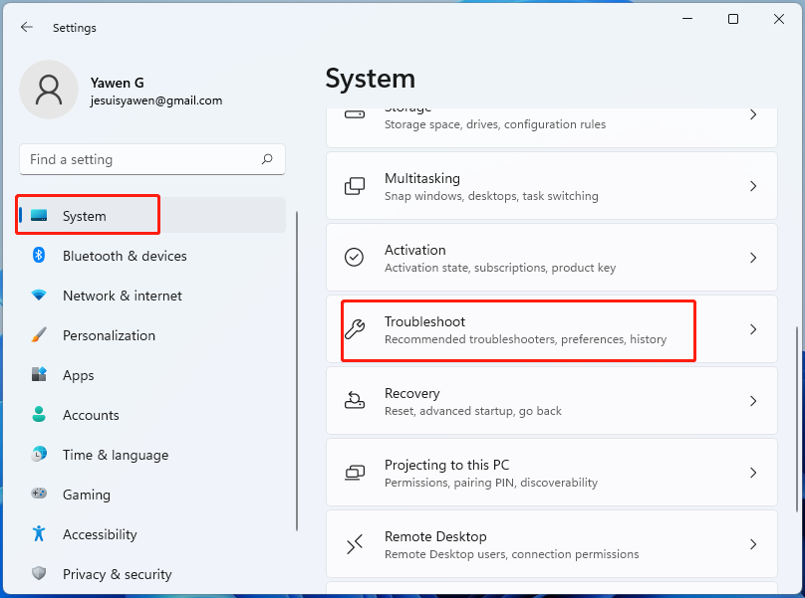
Task: Open Personalization settings
Action: point(152,335)
